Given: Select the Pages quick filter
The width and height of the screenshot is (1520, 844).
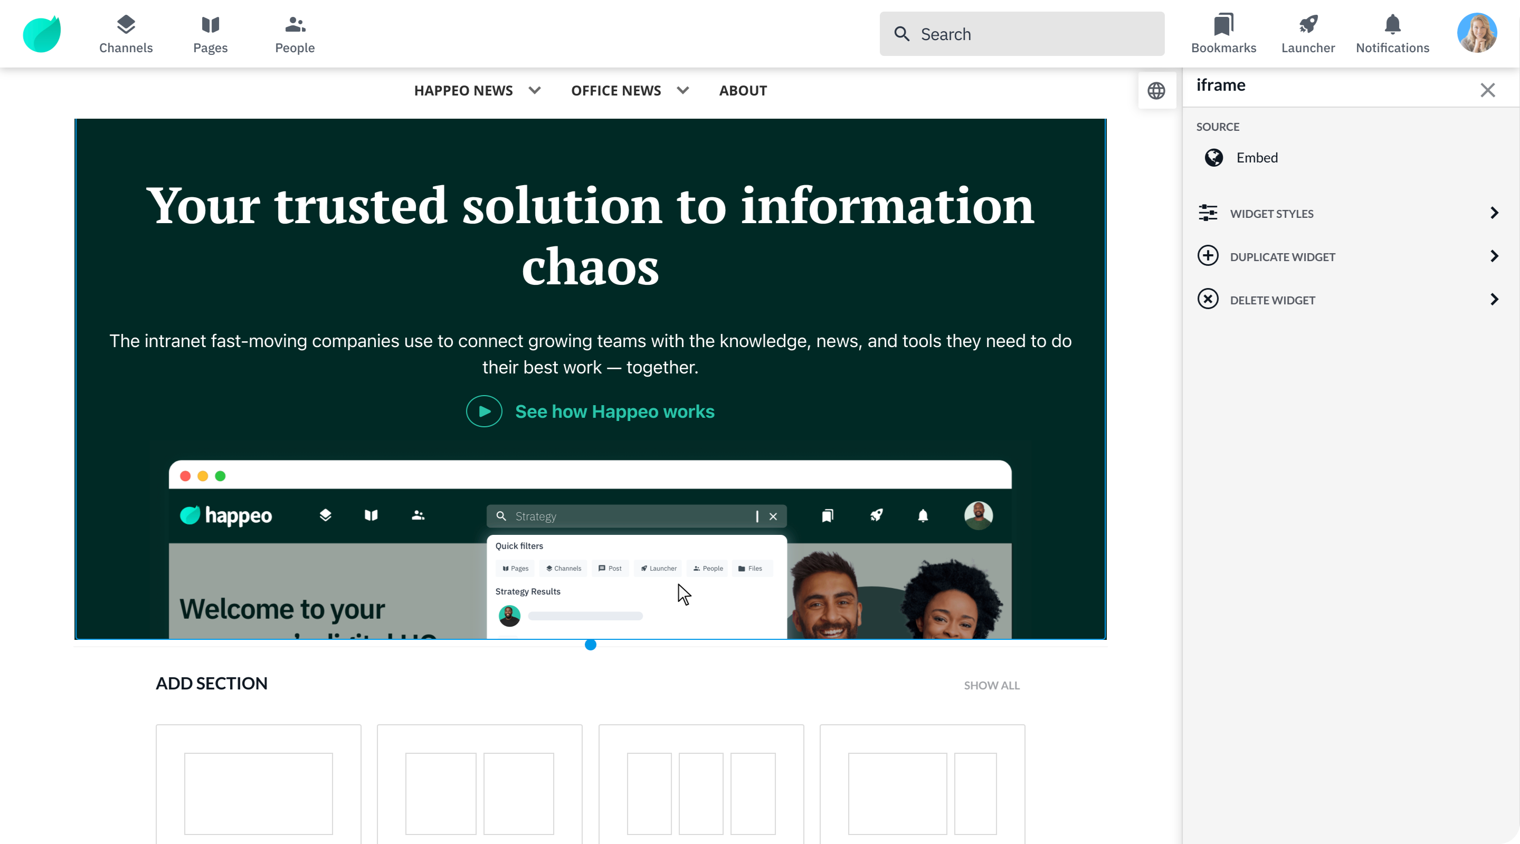Looking at the screenshot, I should coord(515,568).
